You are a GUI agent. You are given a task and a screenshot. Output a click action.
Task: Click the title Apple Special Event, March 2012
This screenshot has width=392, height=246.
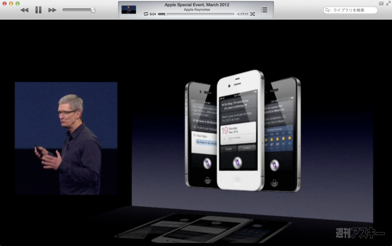click(x=197, y=5)
